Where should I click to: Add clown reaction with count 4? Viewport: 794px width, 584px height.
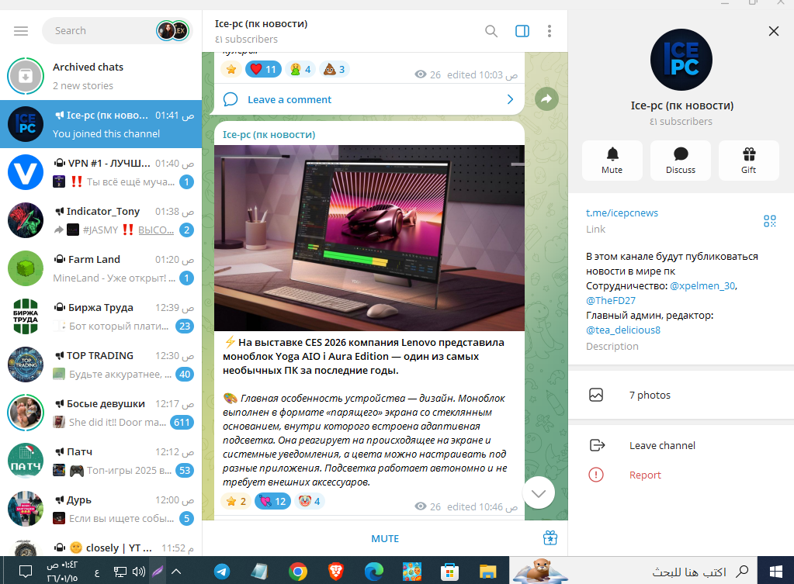coord(310,501)
